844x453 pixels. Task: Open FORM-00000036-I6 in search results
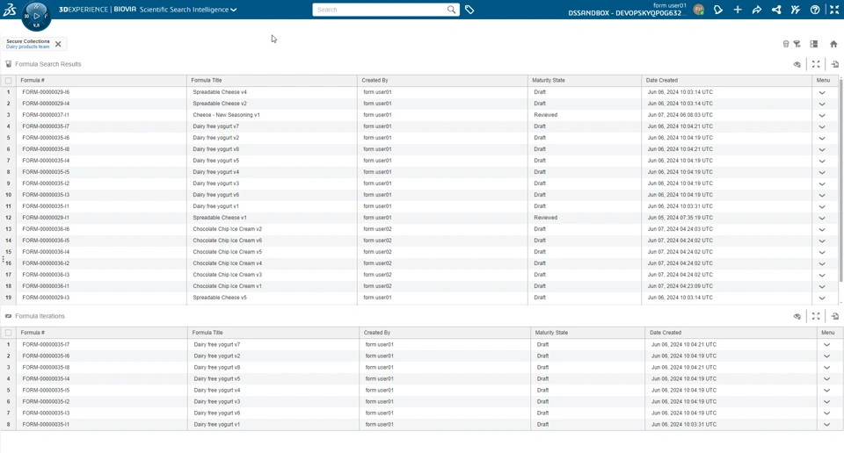coord(46,229)
